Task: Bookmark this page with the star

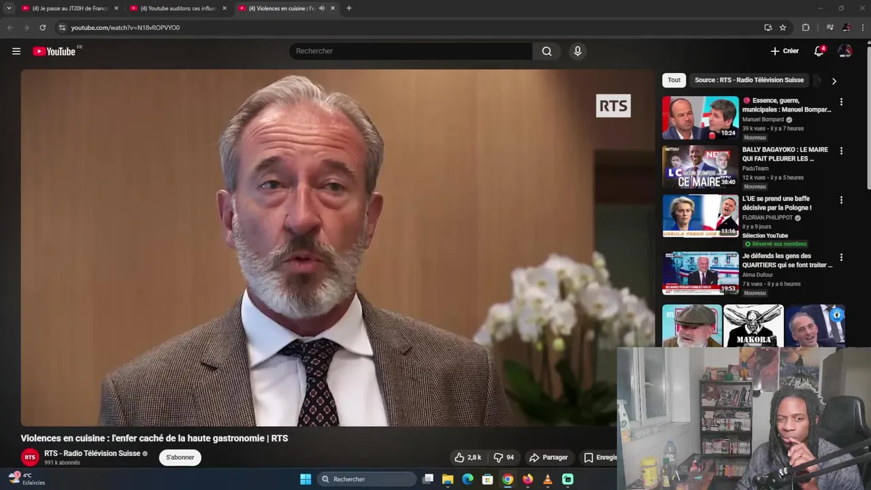Action: point(783,28)
